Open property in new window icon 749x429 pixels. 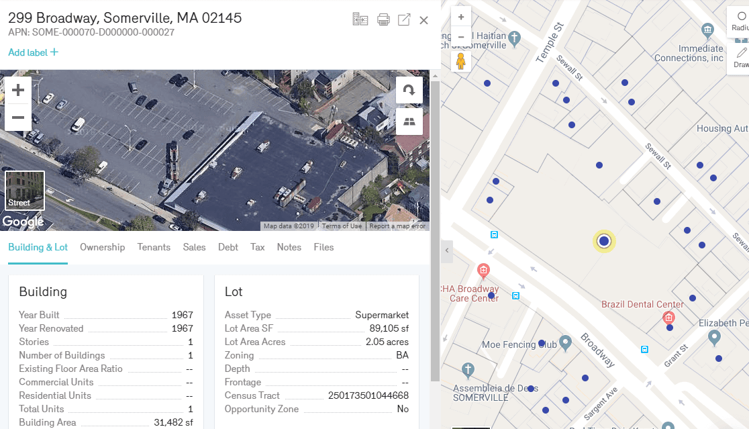coord(404,19)
